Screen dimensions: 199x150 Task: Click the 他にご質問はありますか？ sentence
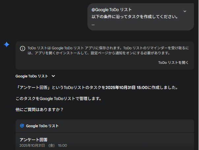(39, 110)
